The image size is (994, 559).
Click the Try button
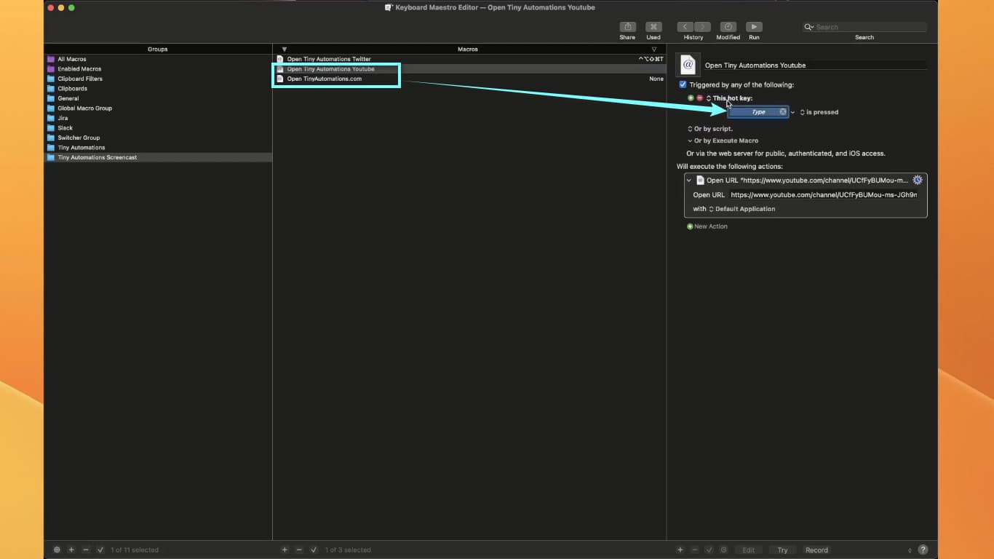[782, 550]
